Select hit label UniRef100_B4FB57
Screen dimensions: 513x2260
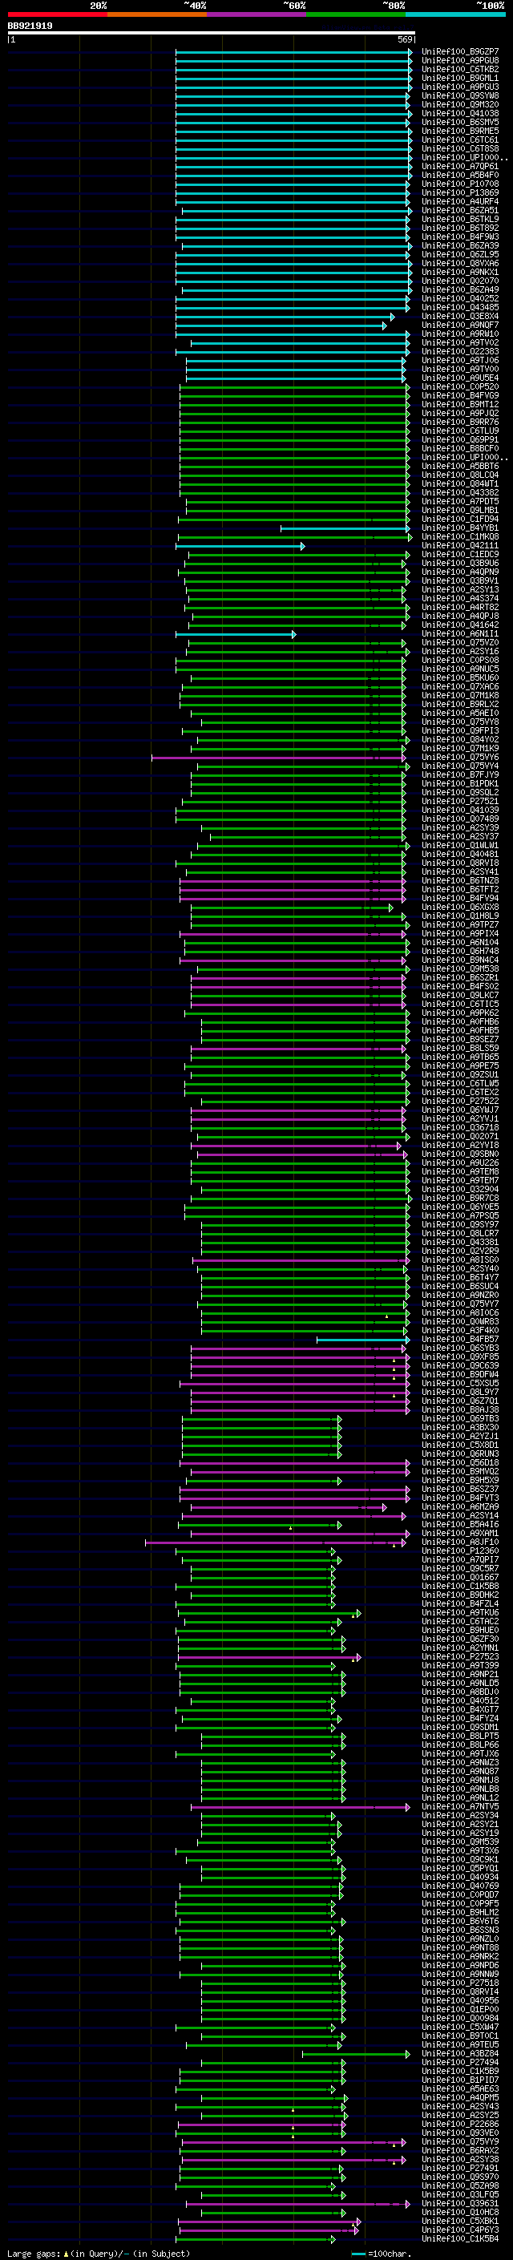point(460,1340)
